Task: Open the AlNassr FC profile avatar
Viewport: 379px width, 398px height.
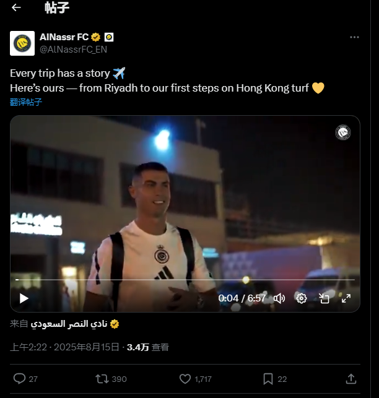Action: 22,43
